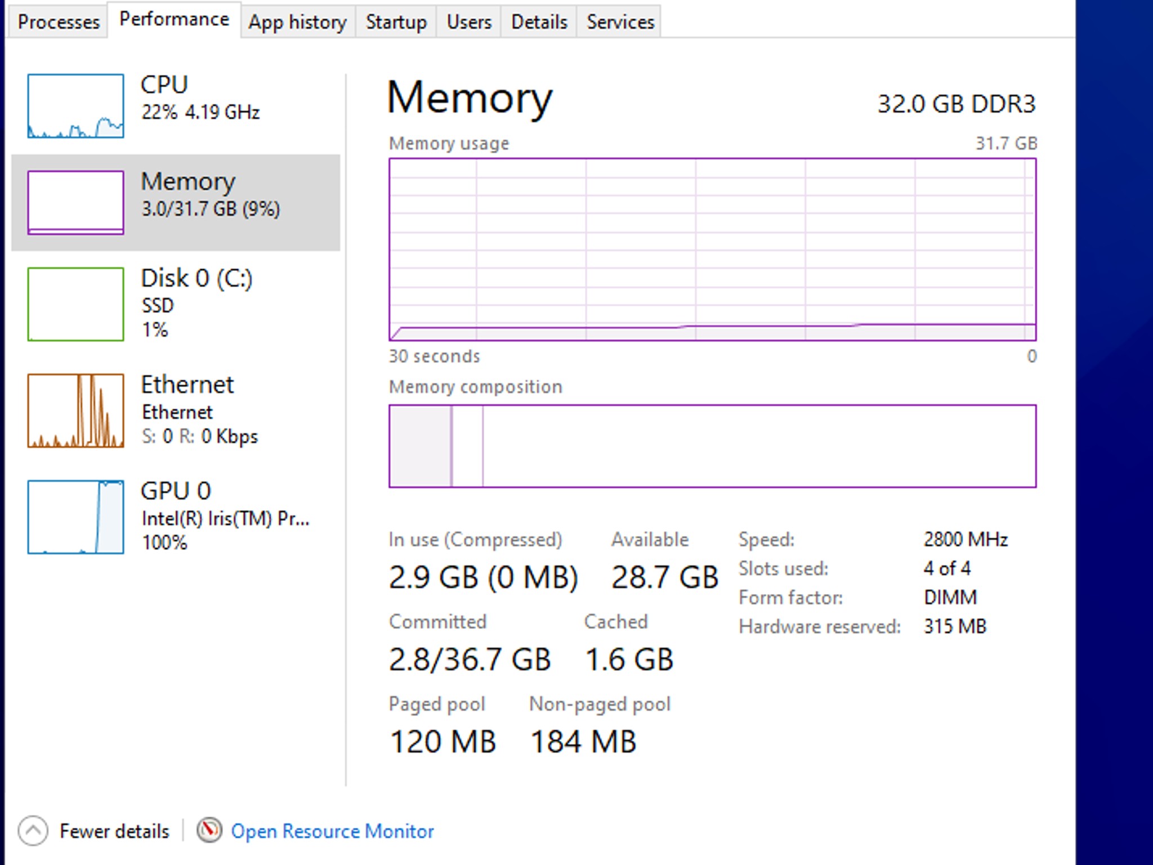Click Memory 3.0/31.7 GB (9%) entry
The image size is (1153, 865).
(x=210, y=194)
